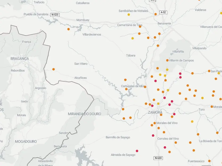
Task: Select the Sendim label
Action: coord(64,133)
